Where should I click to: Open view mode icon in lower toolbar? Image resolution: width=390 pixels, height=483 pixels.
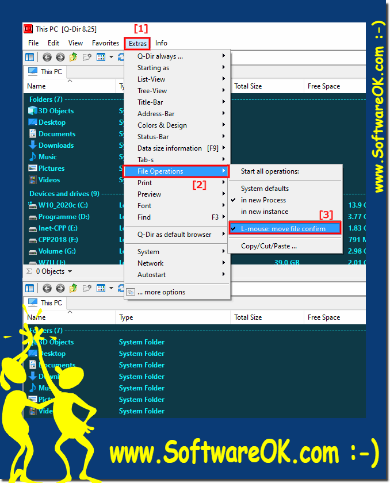pyautogui.click(x=101, y=288)
